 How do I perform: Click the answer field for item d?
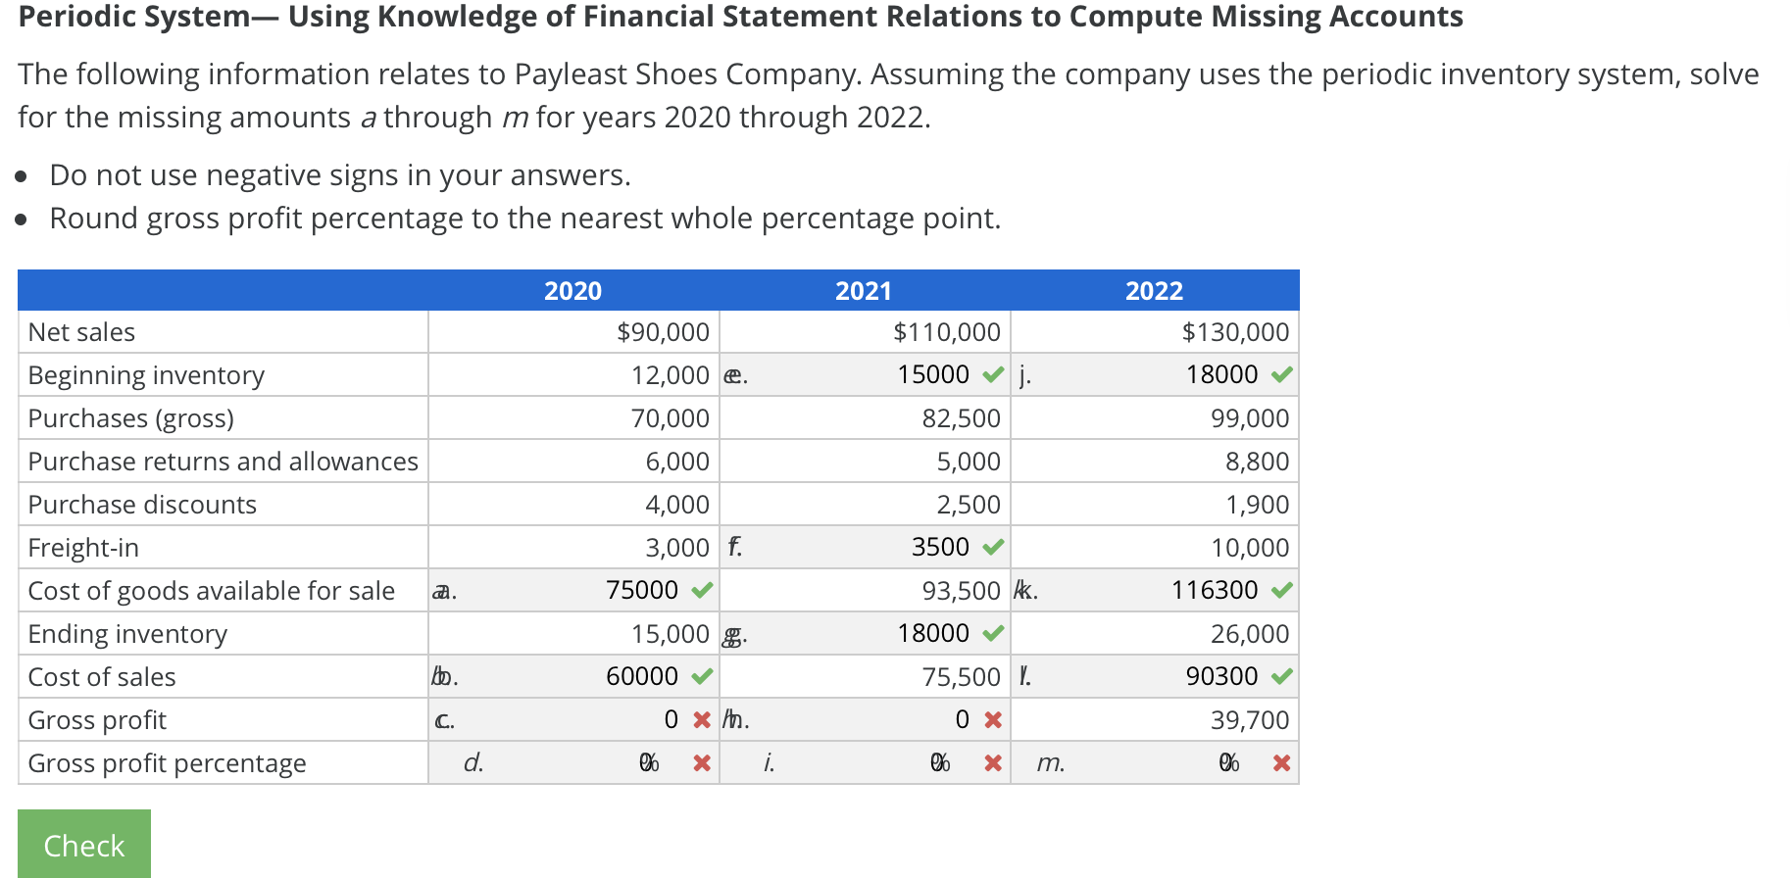point(608,762)
